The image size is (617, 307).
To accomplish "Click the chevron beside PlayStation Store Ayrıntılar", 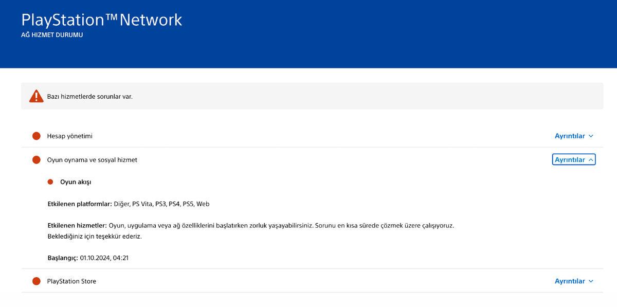I will 592,281.
